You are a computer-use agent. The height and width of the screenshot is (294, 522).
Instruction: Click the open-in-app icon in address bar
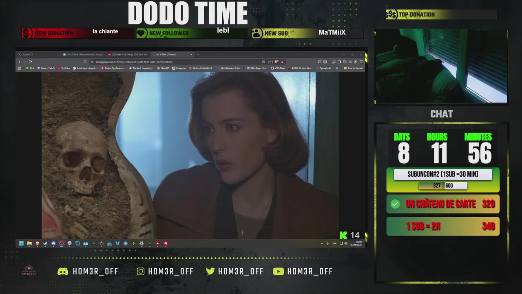coord(263,62)
